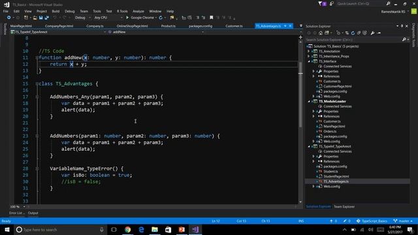
Task: Open the feedback icon in title bar
Action: coord(332,4)
